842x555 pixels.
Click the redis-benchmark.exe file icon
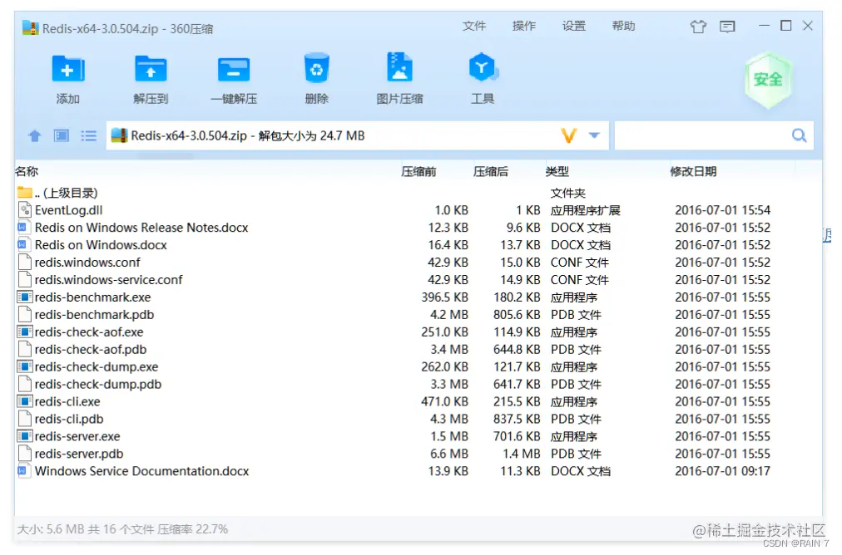pyautogui.click(x=24, y=297)
